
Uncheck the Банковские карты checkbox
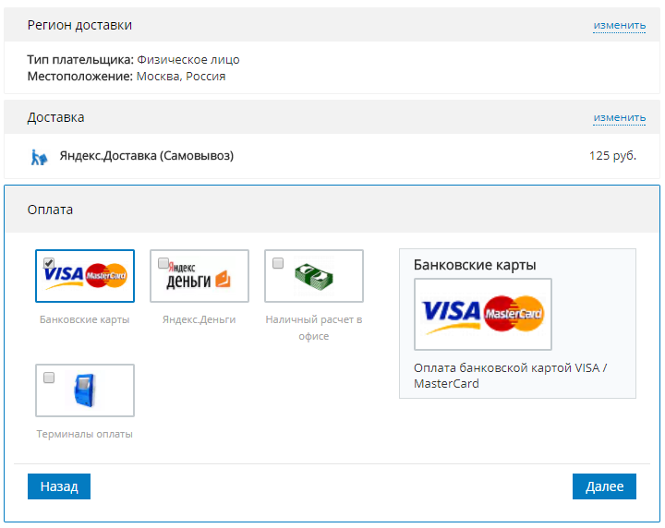49,263
